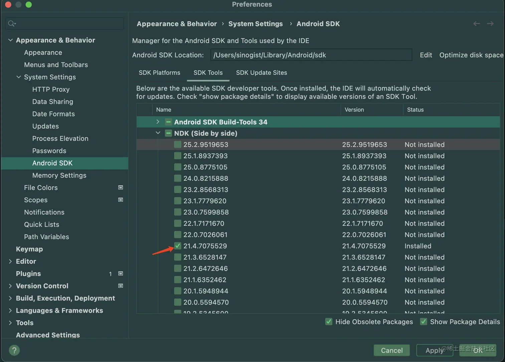
Task: Click the back navigation arrow
Action: coord(476,23)
